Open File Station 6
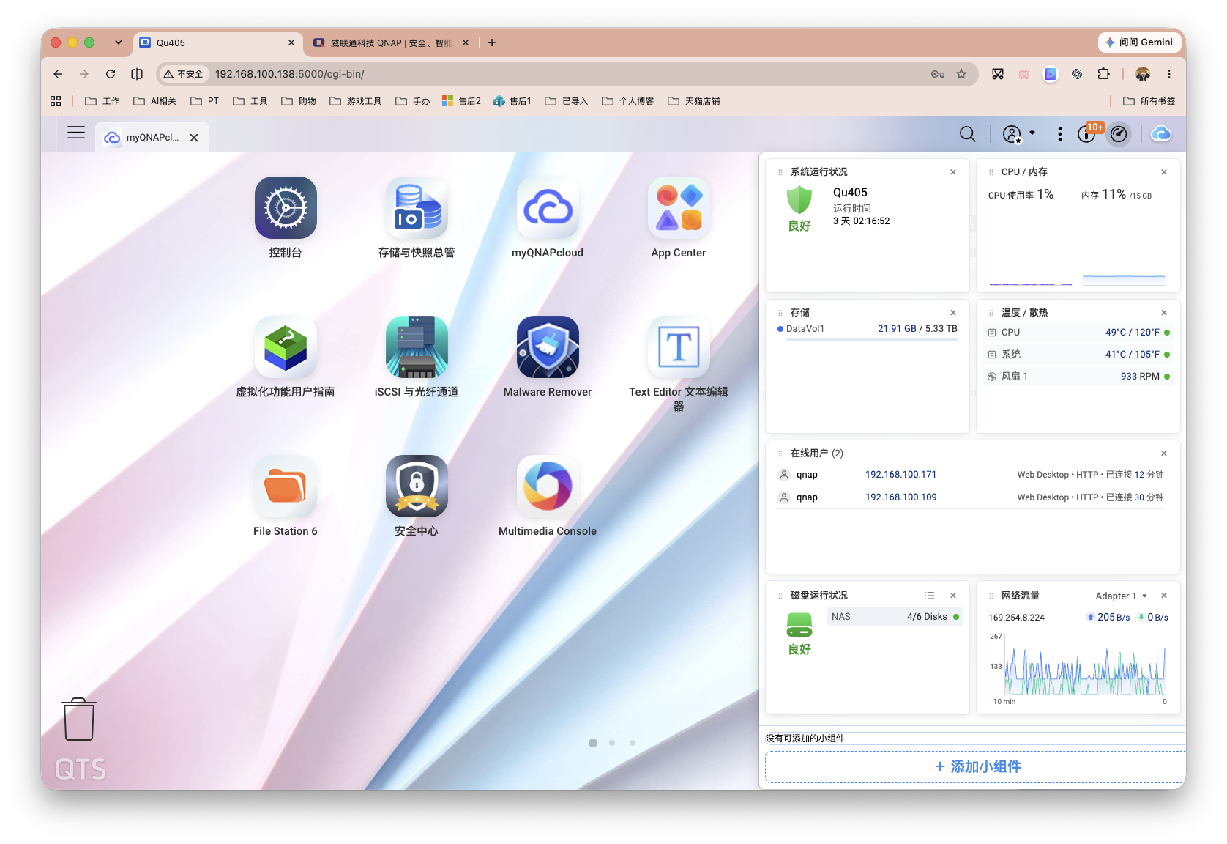This screenshot has width=1227, height=844. pos(286,486)
